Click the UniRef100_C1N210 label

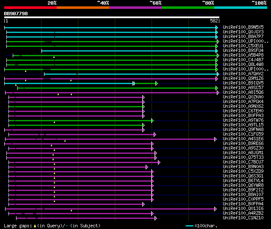243,218
